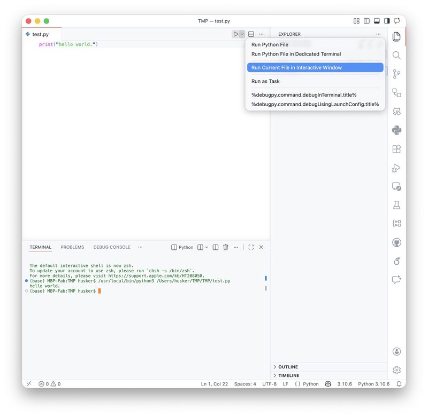
Task: Open Run and Debug view icon
Action: point(396,168)
